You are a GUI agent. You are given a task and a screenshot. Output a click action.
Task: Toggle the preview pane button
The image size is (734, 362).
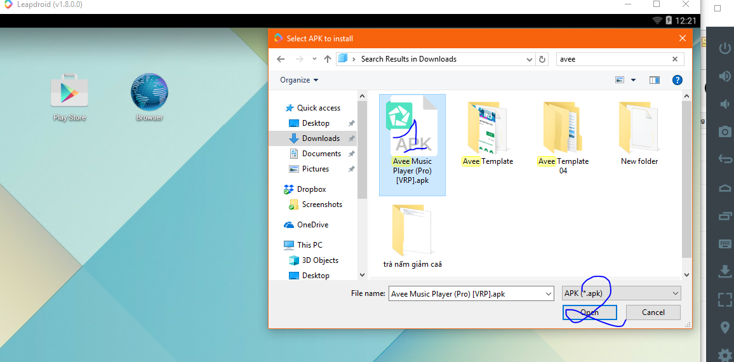[655, 80]
